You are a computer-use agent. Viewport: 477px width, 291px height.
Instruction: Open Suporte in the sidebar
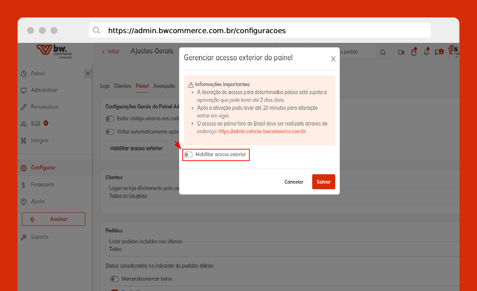coord(35,237)
